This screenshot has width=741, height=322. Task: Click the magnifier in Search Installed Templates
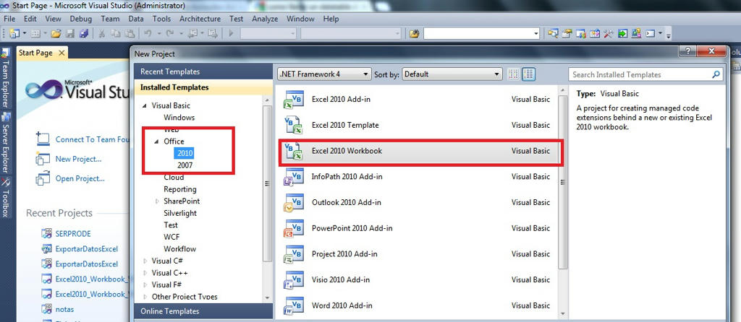pos(716,74)
